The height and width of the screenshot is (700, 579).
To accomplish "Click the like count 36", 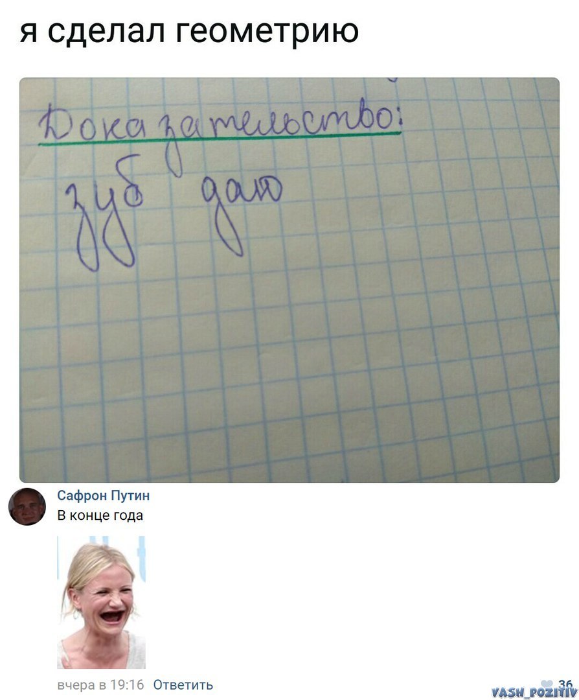I will pos(565,684).
